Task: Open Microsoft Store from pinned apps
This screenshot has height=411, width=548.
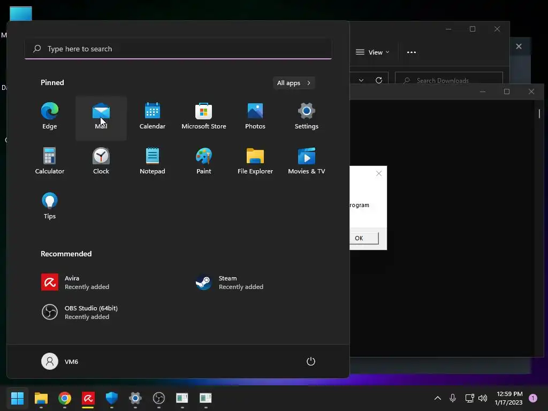Action: point(204,116)
